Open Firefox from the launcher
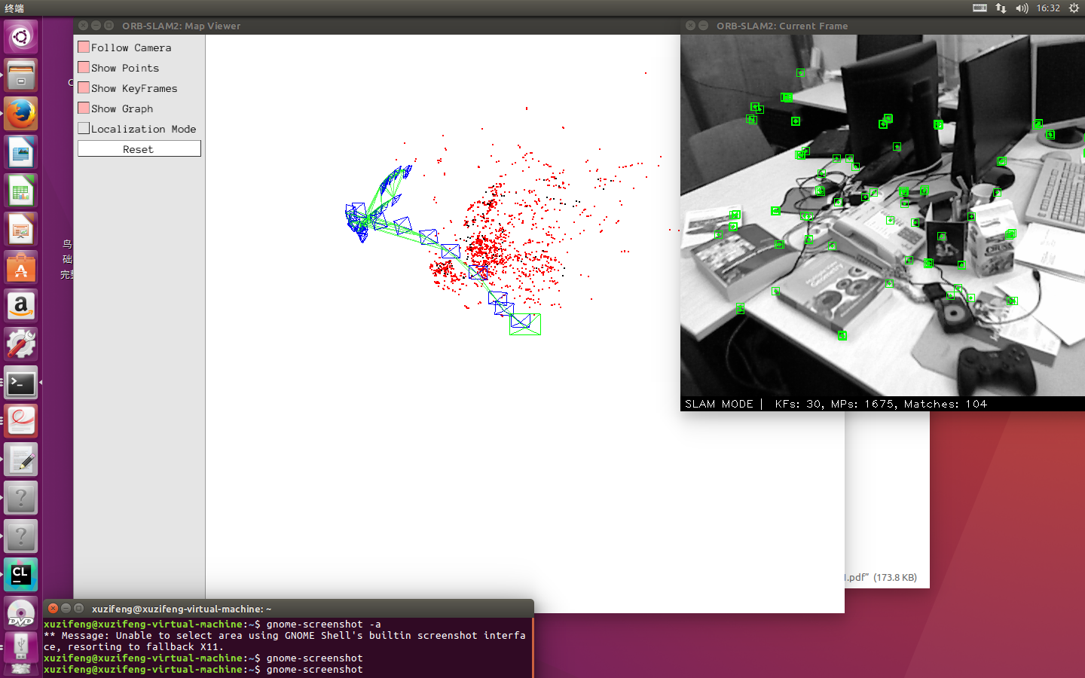Viewport: 1085px width, 678px height. [20, 114]
